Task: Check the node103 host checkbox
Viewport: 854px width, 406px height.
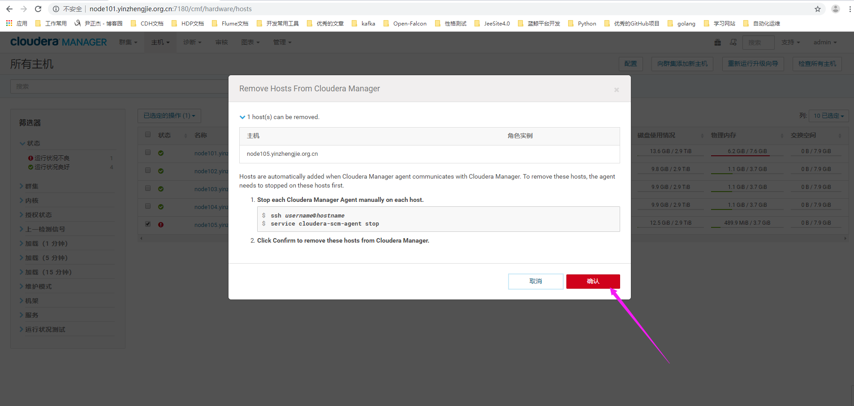Action: pyautogui.click(x=148, y=188)
